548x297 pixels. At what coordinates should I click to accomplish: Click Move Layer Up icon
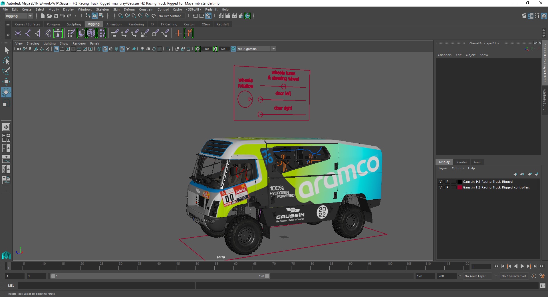(x=515, y=174)
